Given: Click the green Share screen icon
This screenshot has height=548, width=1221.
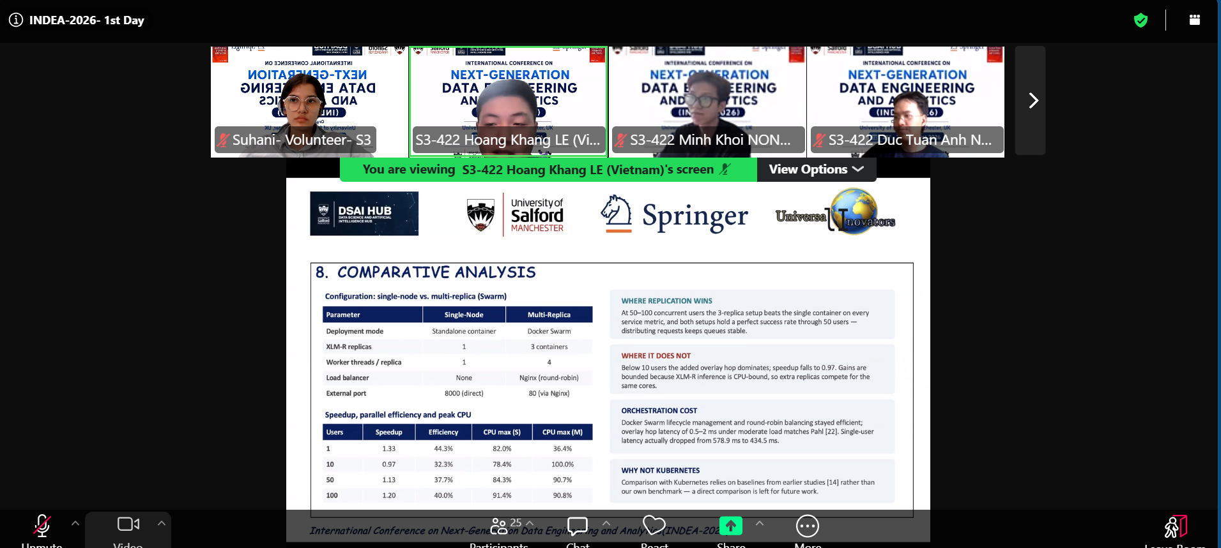Looking at the screenshot, I should pyautogui.click(x=731, y=526).
